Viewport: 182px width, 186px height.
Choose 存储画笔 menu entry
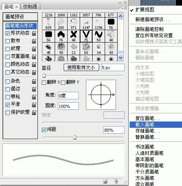coord(156,131)
